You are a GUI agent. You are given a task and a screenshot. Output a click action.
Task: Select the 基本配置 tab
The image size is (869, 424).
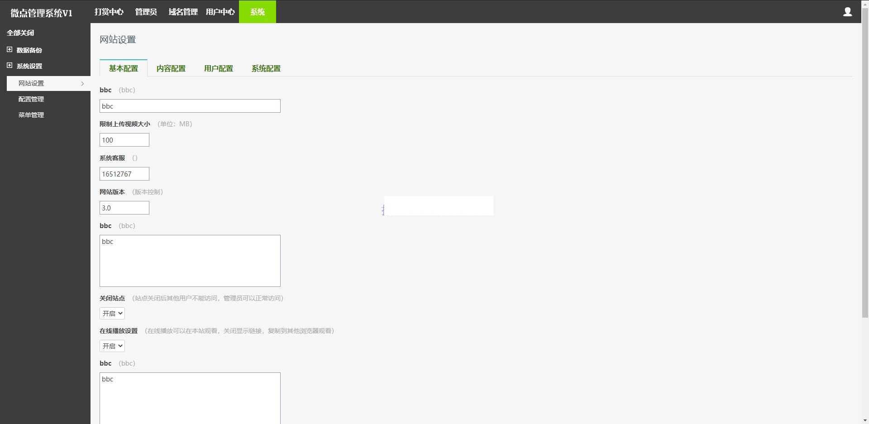123,68
